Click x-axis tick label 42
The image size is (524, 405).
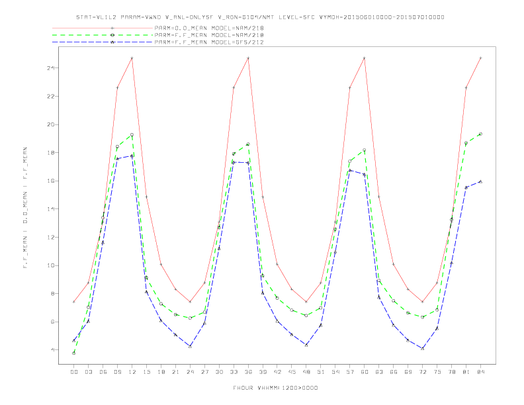pos(277,372)
